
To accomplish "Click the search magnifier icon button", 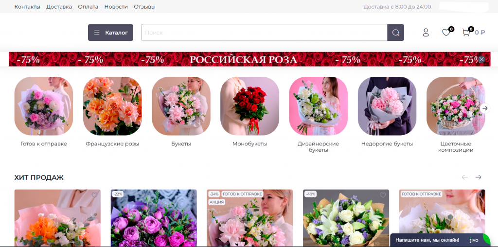I will [395, 33].
